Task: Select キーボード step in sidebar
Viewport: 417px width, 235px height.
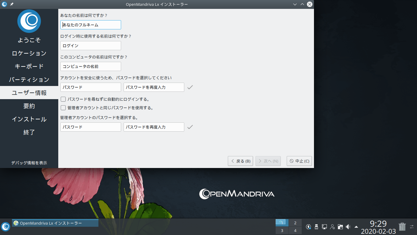Action: pos(29,66)
